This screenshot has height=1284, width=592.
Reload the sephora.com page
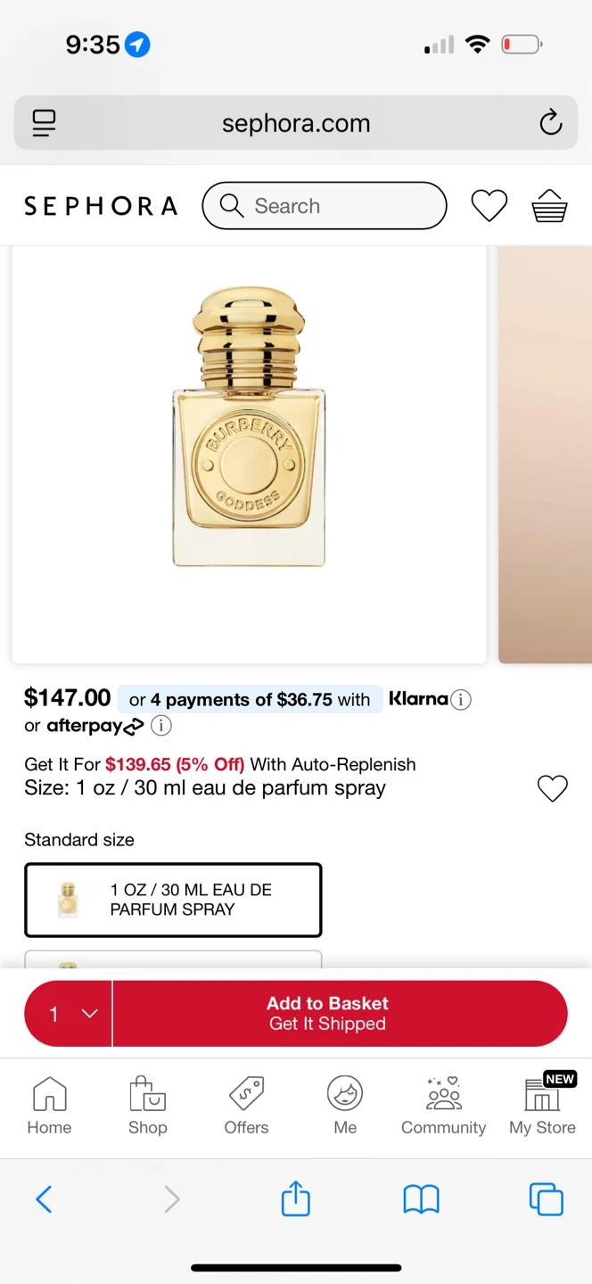tap(551, 123)
